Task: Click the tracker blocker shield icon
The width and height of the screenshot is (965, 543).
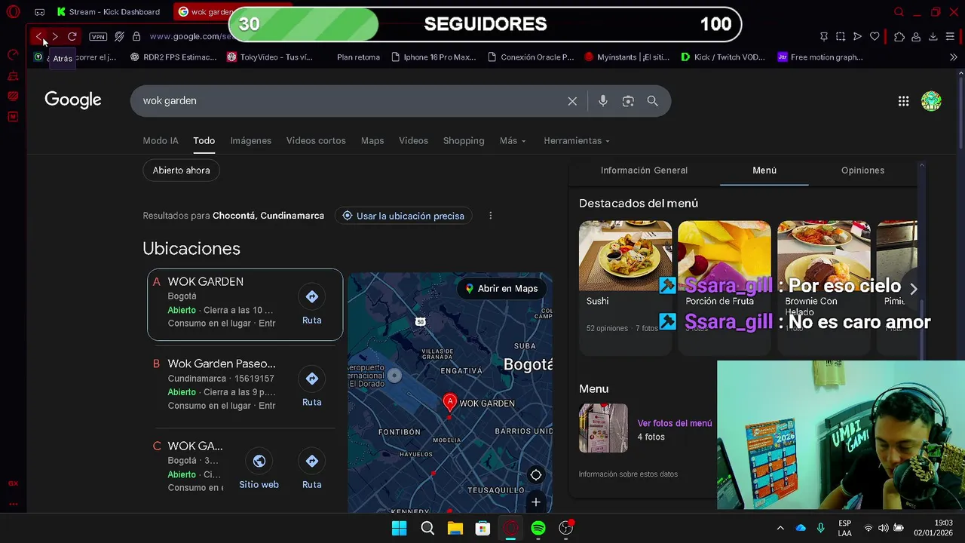Action: 119,36
